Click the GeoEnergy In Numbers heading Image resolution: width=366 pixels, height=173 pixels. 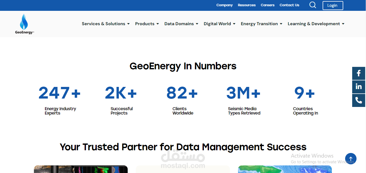click(183, 66)
